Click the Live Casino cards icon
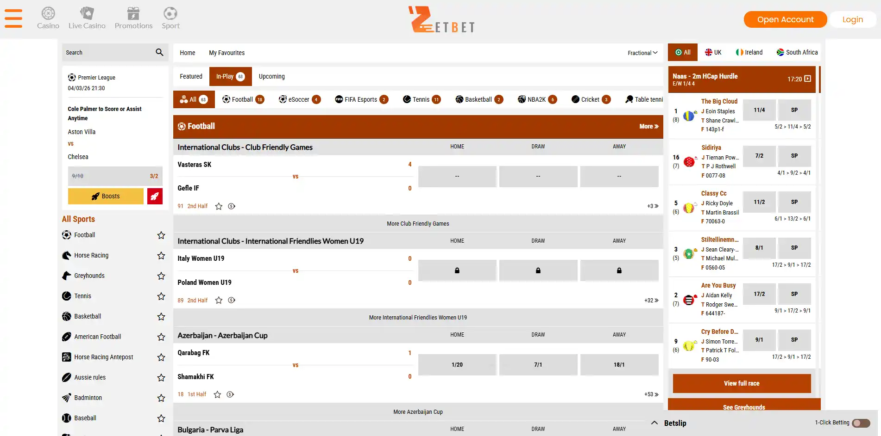Viewport: 881px width, 436px height. (x=87, y=13)
